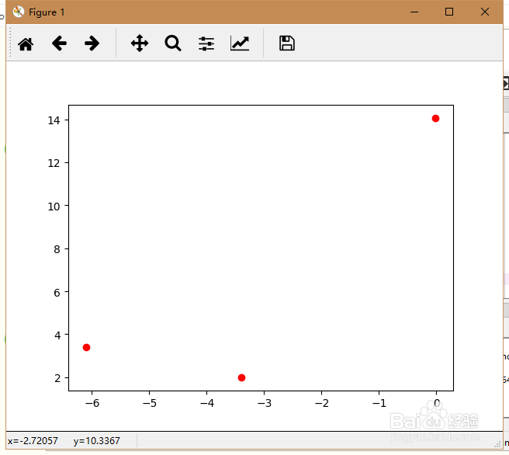This screenshot has height=455, width=509.
Task: Click the y-axis tick label 14
Action: pyautogui.click(x=54, y=120)
